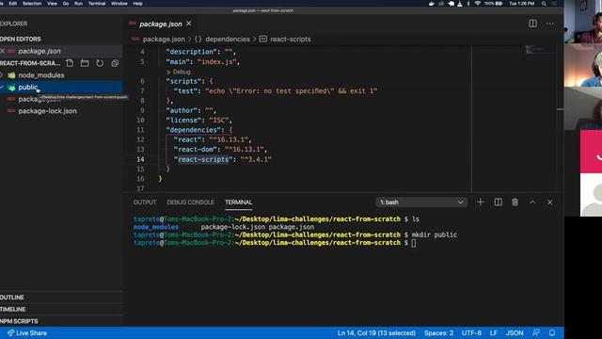Click the Debug code lens above scripts
602x339 pixels.
pos(179,72)
